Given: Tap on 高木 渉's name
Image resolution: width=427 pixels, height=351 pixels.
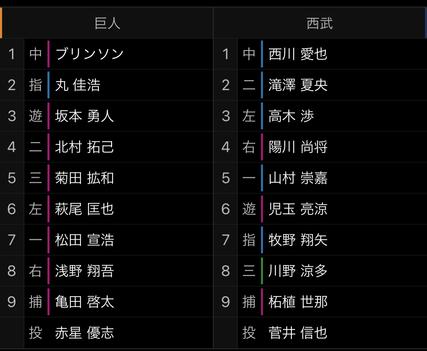Looking at the screenshot, I should coord(291,116).
